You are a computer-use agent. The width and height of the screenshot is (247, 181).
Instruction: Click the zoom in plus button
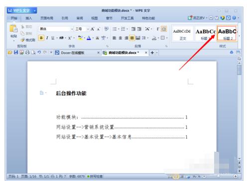coord(236,177)
